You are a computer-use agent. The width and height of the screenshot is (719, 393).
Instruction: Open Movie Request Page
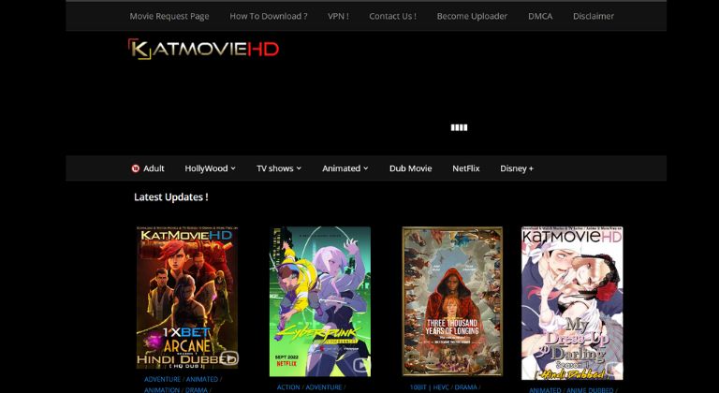click(169, 16)
